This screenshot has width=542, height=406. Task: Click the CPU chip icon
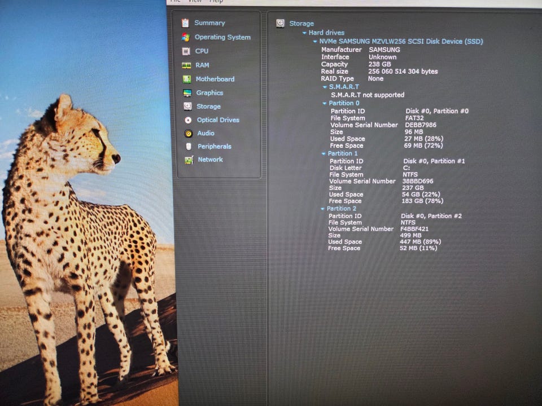pos(186,51)
